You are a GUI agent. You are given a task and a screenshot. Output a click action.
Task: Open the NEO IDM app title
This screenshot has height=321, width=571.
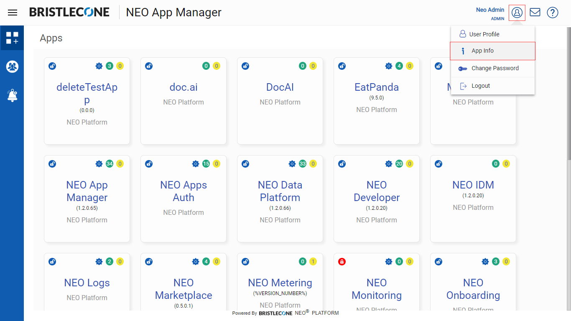(x=473, y=185)
